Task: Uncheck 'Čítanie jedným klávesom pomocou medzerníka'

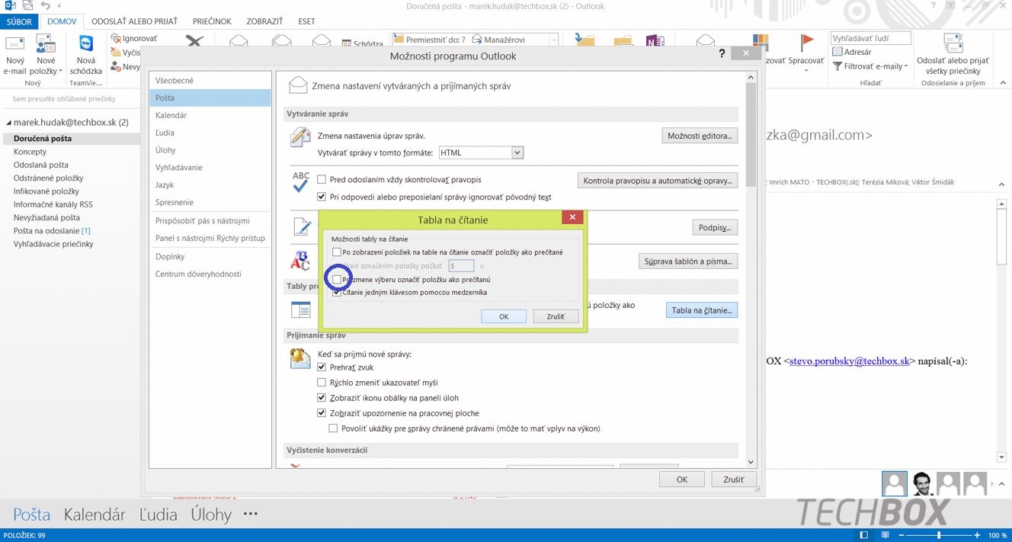Action: (337, 292)
